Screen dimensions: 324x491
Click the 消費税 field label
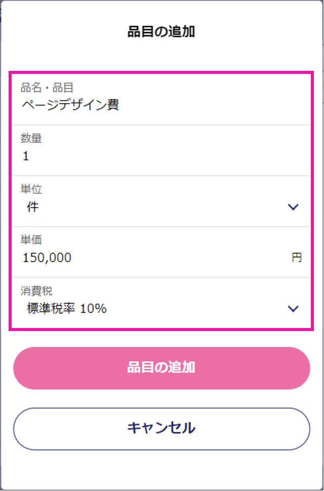pyautogui.click(x=36, y=291)
